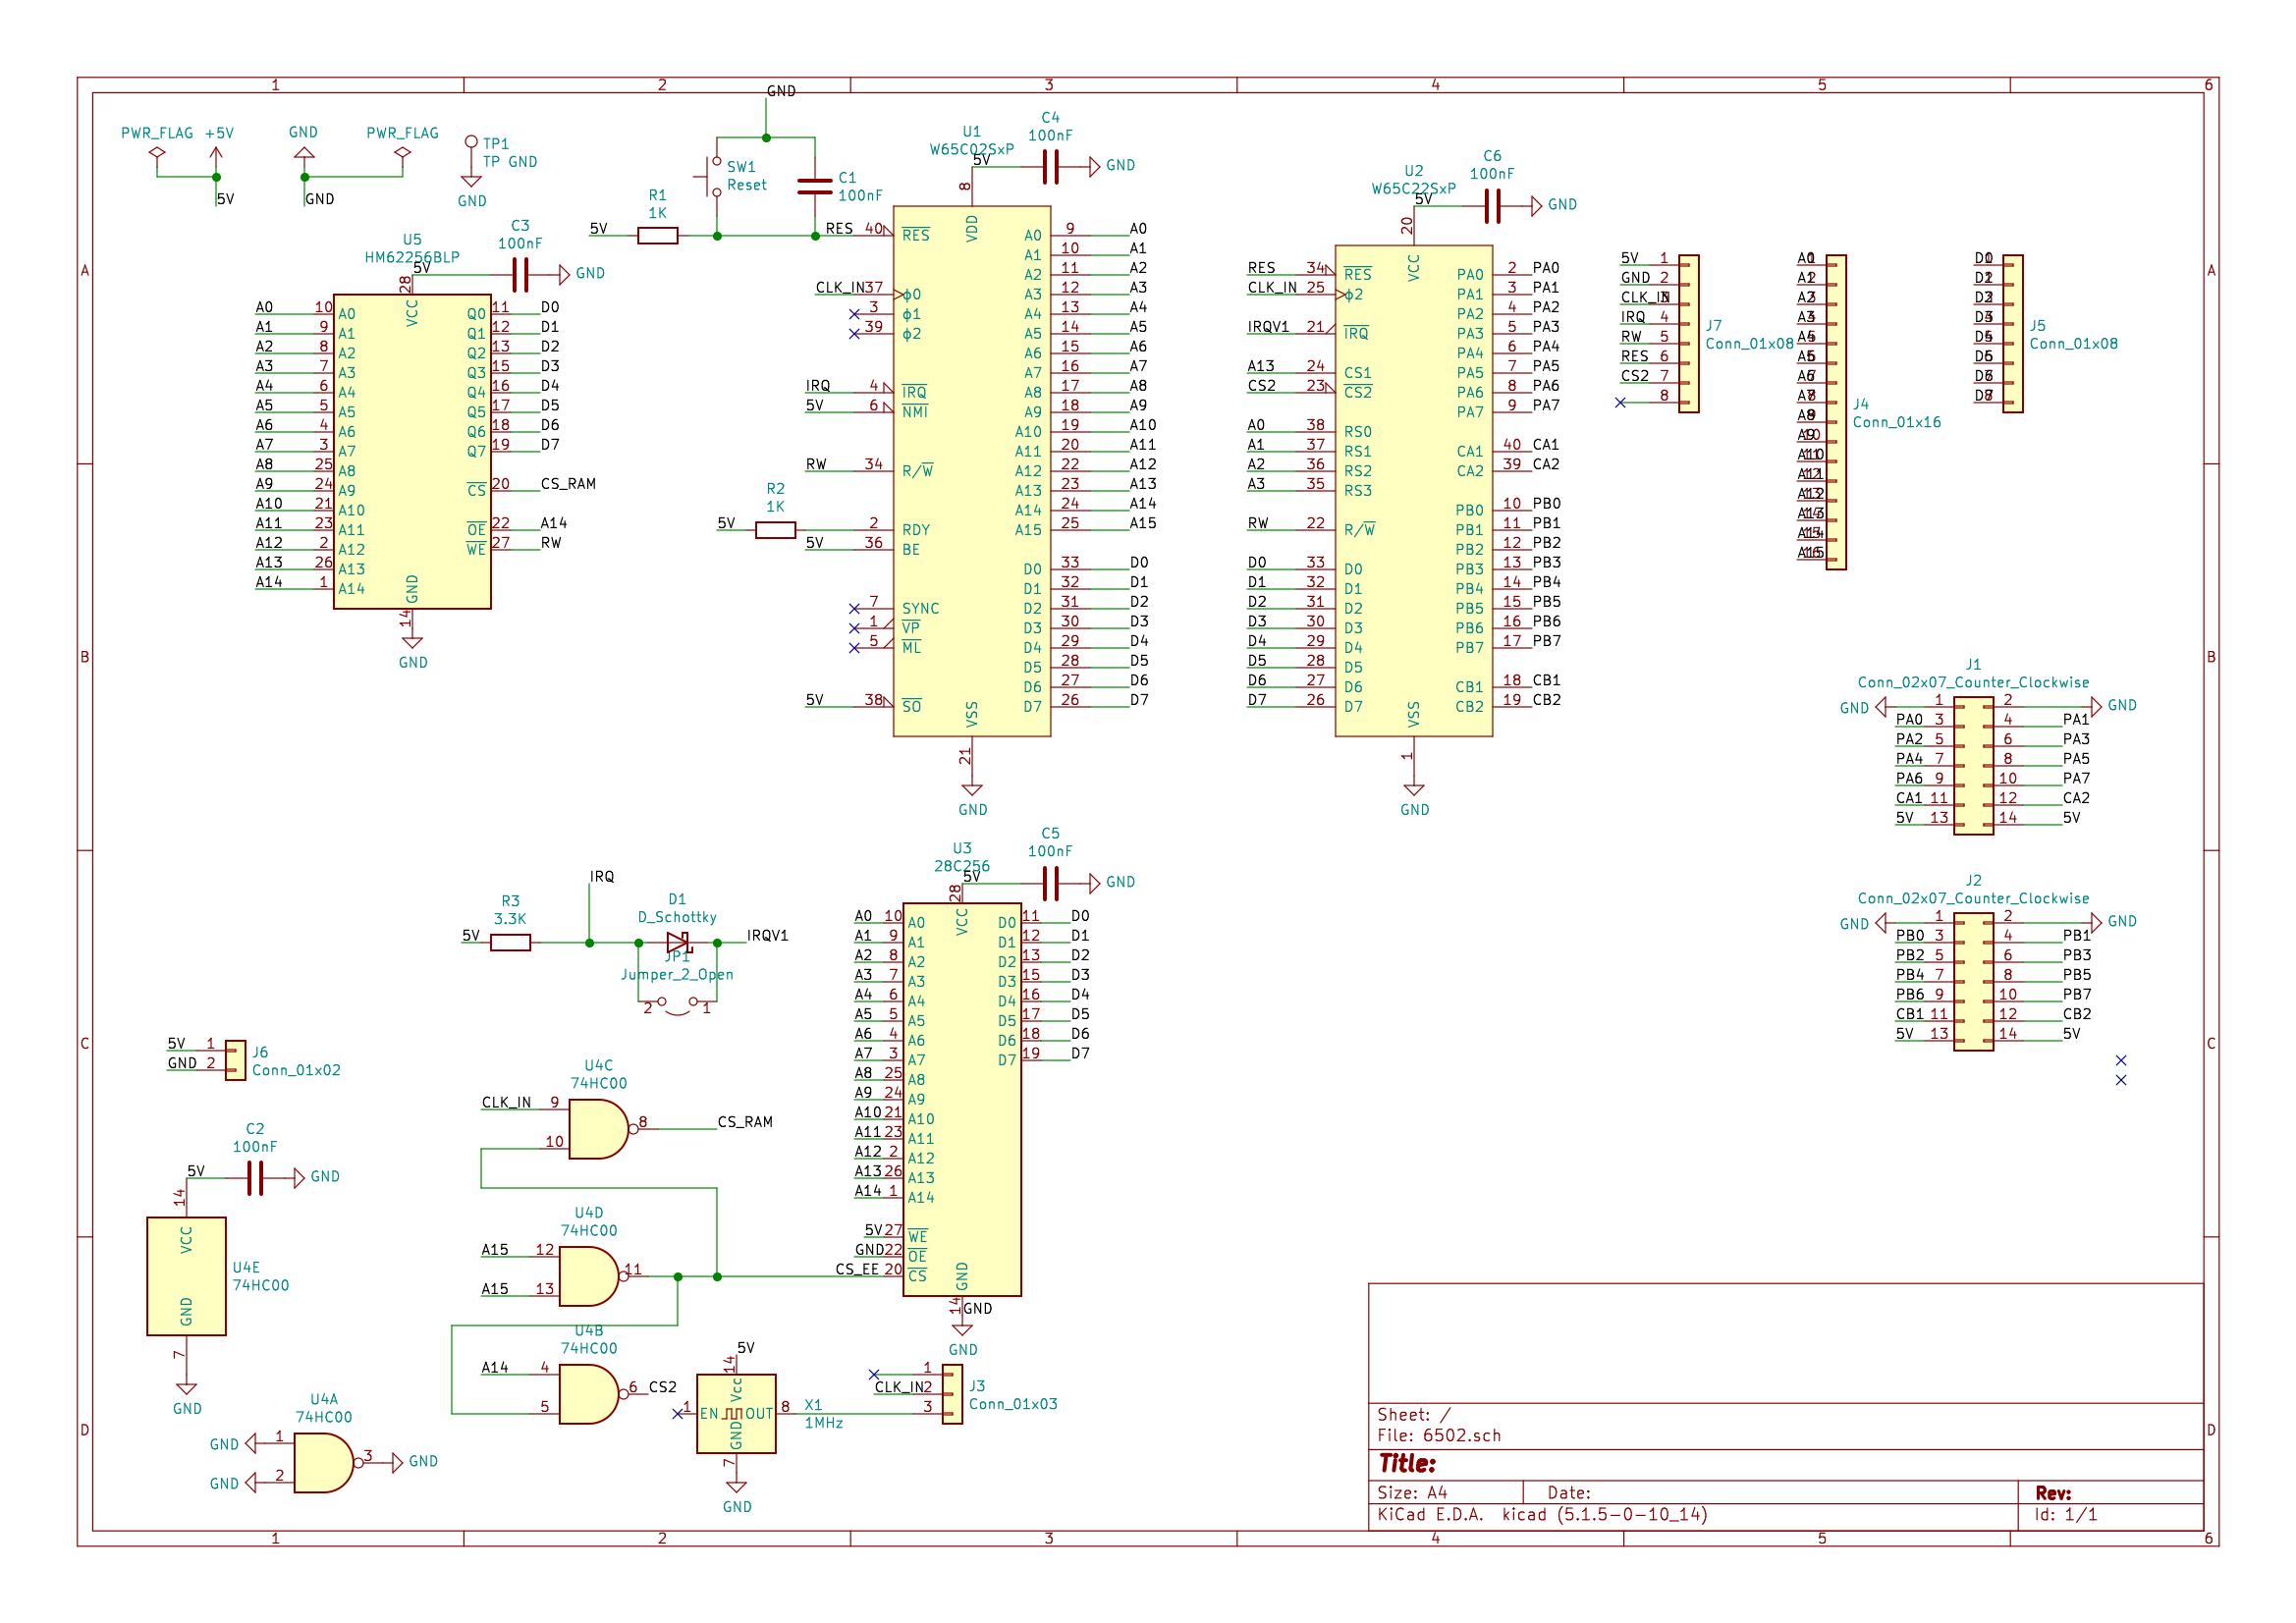The width and height of the screenshot is (2296, 1623).
Task: Select capacitor C1 near the reset switch
Action: click(815, 186)
